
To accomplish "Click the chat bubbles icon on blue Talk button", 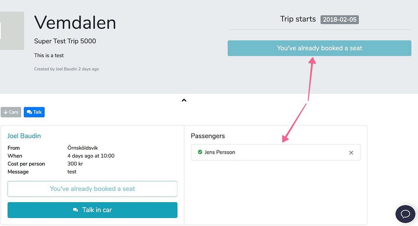I will [x=29, y=112].
